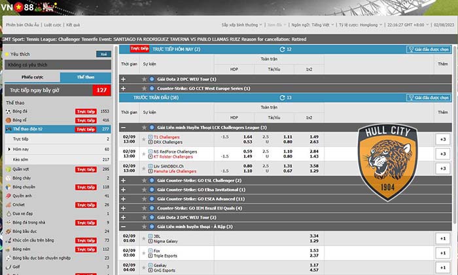The height and width of the screenshot is (275, 458).
Task: Click +3 more bets for T1 Challengers match
Action: (442, 139)
